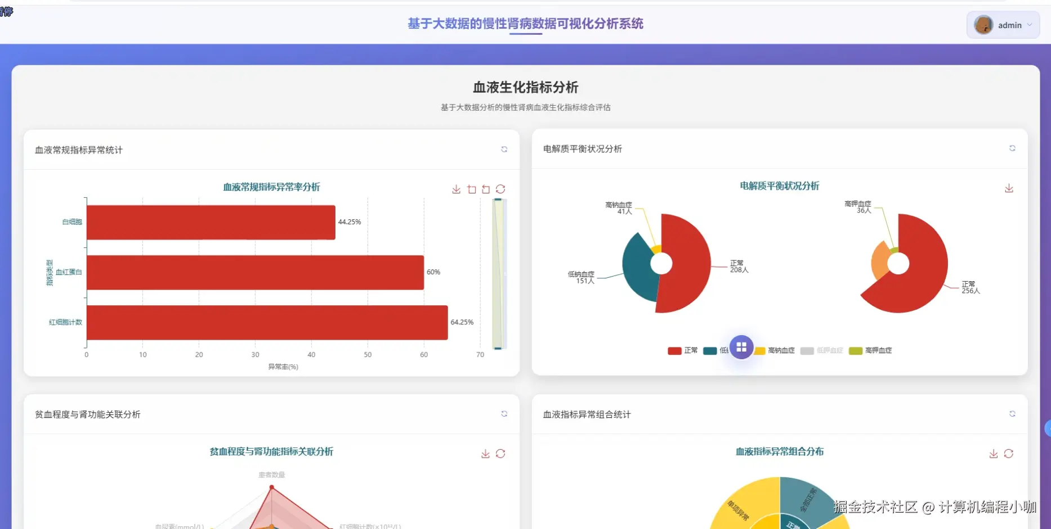Toggle the teal 低钠血症 legend item
This screenshot has width=1051, height=529.
coord(716,351)
